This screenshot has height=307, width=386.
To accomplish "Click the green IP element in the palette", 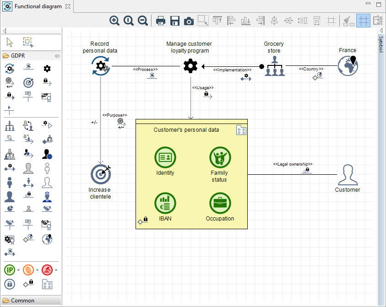I will [x=9, y=270].
